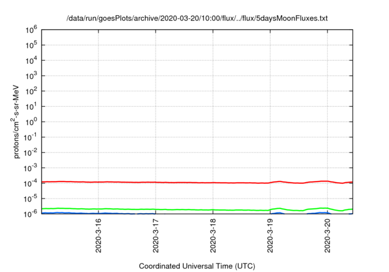The height and width of the screenshot is (272, 389).
Task: Click the 10^5 y-axis tick label
Action: point(31,45)
